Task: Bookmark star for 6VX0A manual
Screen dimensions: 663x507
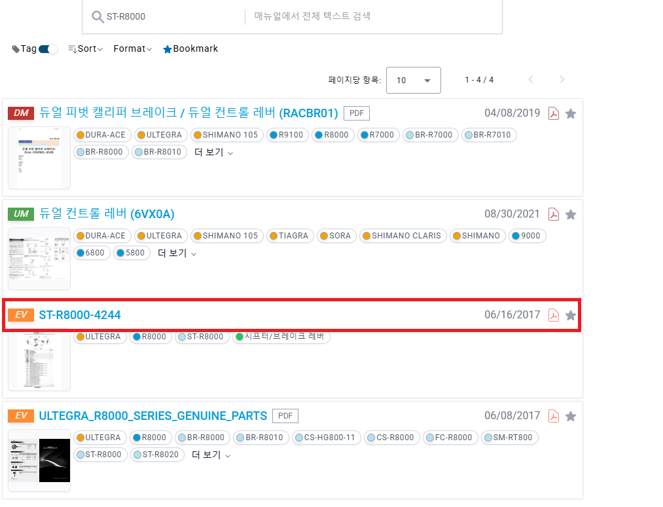Action: tap(571, 214)
